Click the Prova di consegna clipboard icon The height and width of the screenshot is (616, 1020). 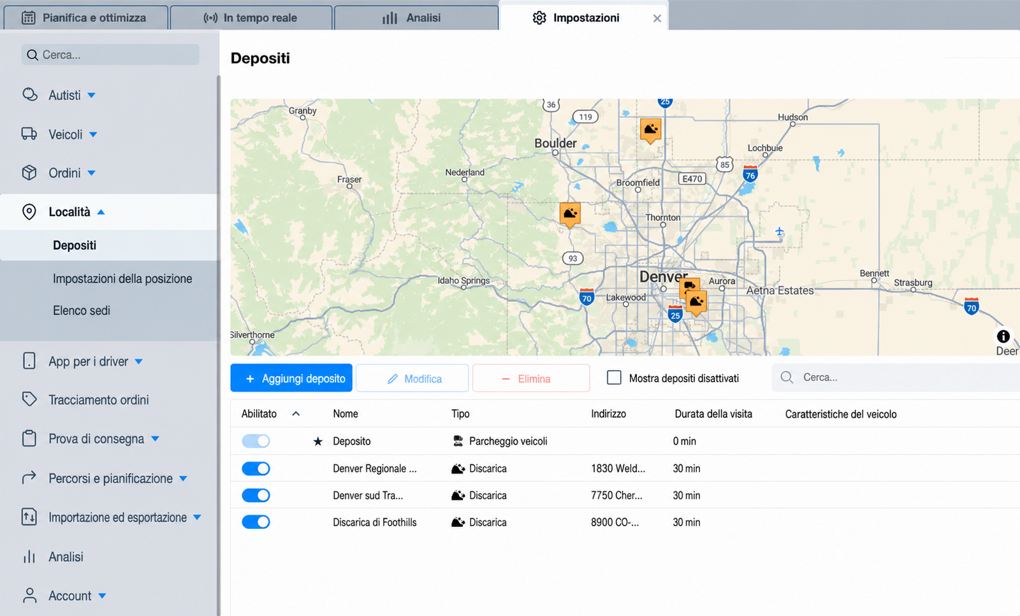29,438
